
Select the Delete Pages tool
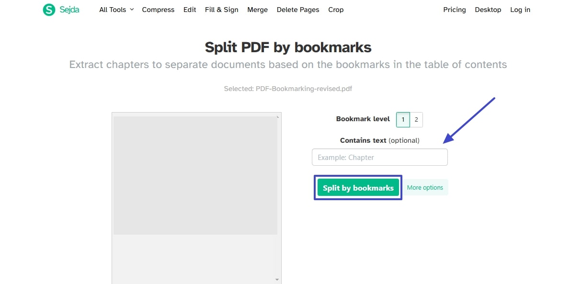pos(297,10)
